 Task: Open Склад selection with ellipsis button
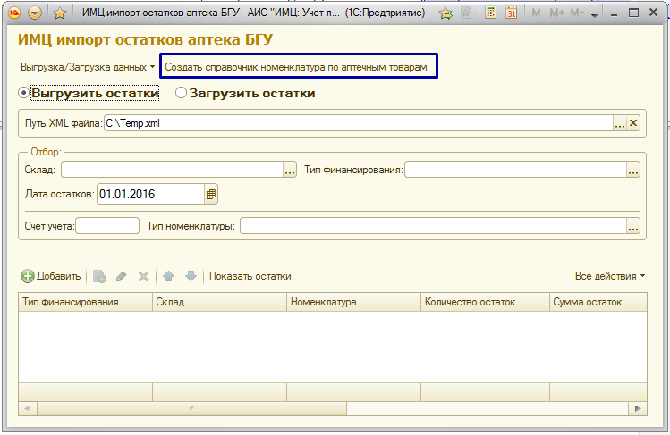289,170
